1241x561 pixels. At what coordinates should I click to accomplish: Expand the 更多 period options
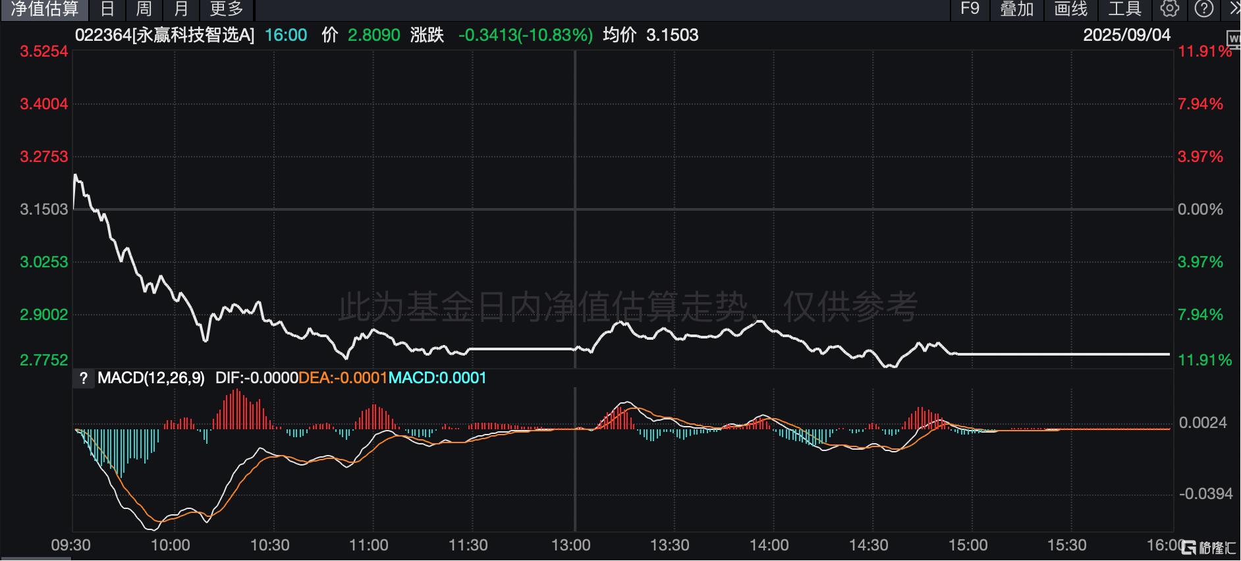(x=227, y=9)
